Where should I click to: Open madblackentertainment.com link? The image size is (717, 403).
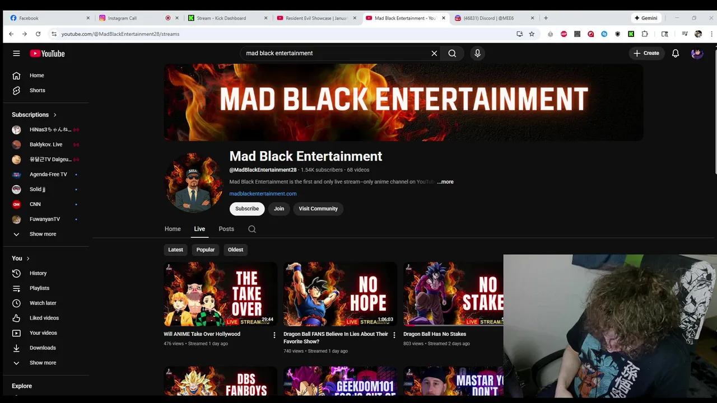[263, 194]
